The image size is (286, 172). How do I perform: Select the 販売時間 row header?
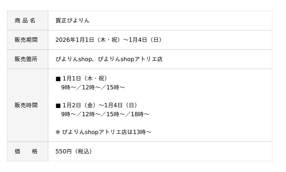[26, 105]
